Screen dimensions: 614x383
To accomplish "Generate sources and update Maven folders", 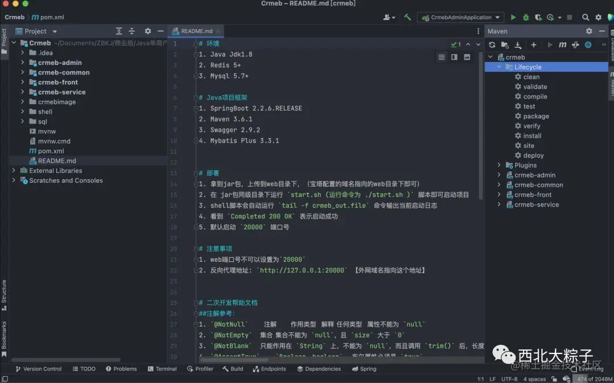I will coord(505,45).
